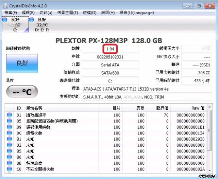Click status circle for attribute 05
The height and width of the screenshot is (179, 218).
tap(9, 121)
